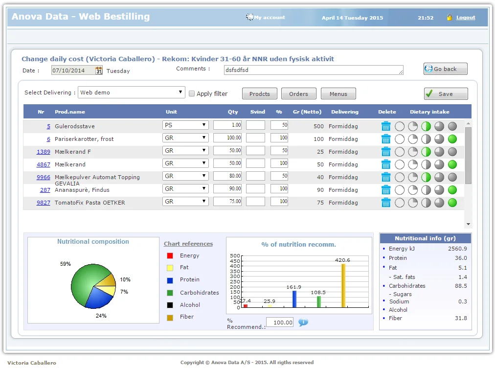Enable the Apply filter checkbox
495x370 pixels.
point(192,93)
